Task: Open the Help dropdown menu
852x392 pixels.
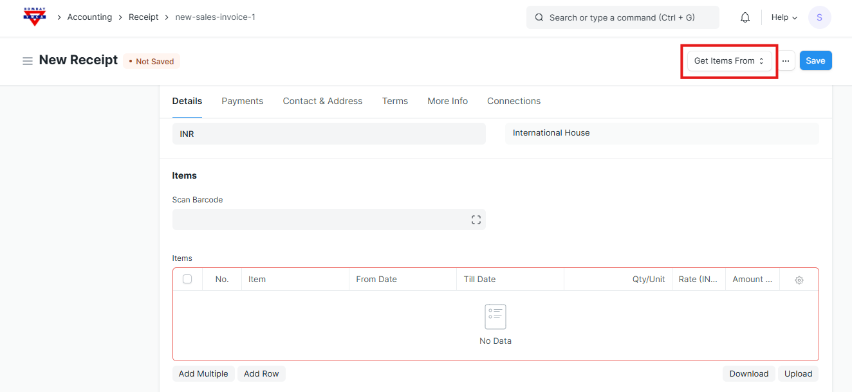Action: (784, 17)
